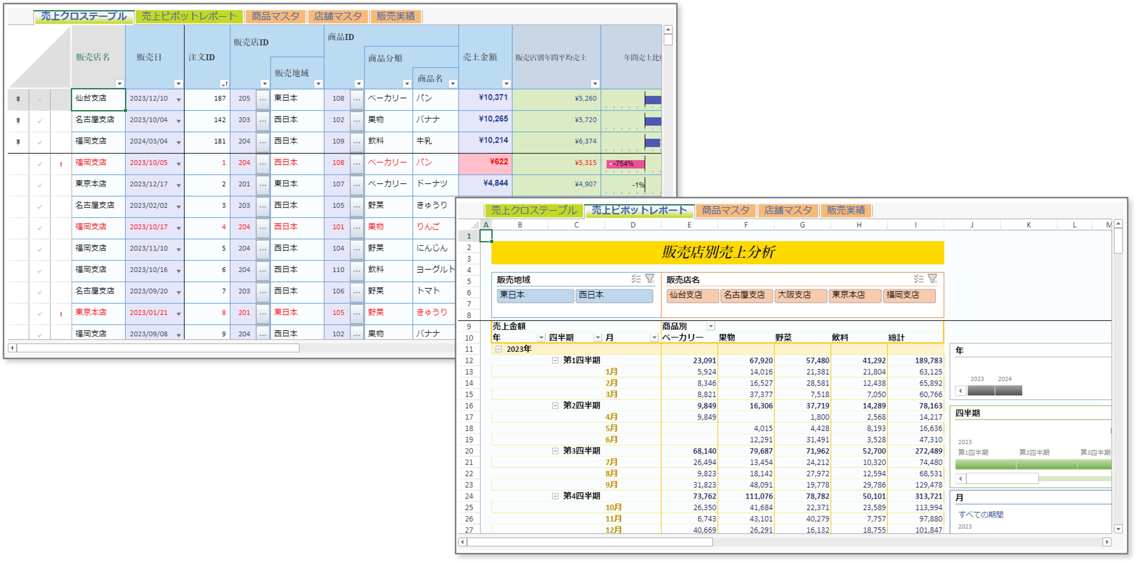
Task: Click the pivot report's horizontal scrollbar left arrow
Action: click(x=463, y=542)
